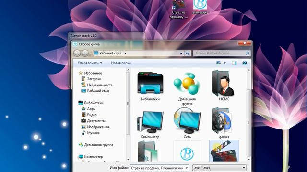The width and height of the screenshot is (307, 172).
Task: Open Документы library in navigation pane
Action: (x=96, y=121)
